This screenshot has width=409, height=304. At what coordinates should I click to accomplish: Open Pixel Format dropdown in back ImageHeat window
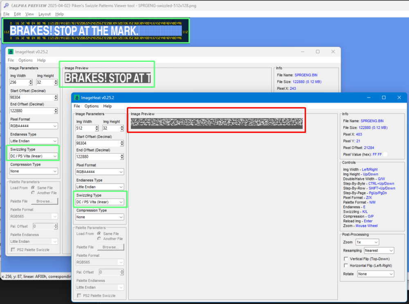[34, 126]
